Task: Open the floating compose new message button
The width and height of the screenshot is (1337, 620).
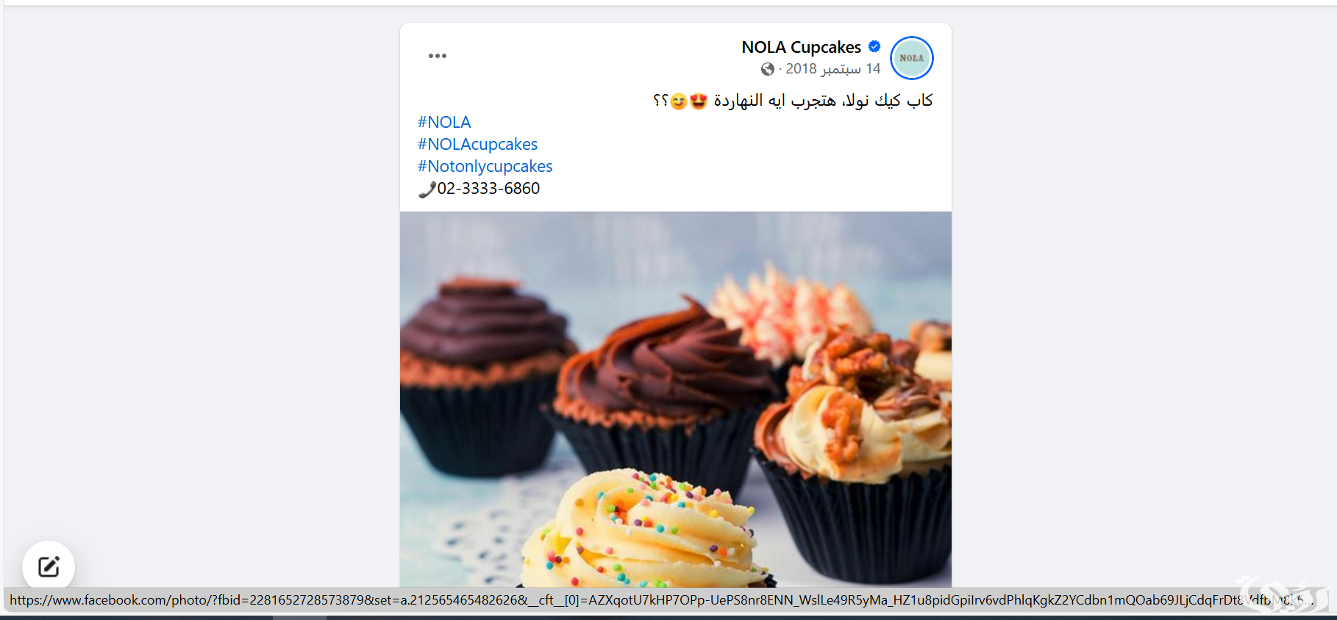Action: [x=49, y=567]
